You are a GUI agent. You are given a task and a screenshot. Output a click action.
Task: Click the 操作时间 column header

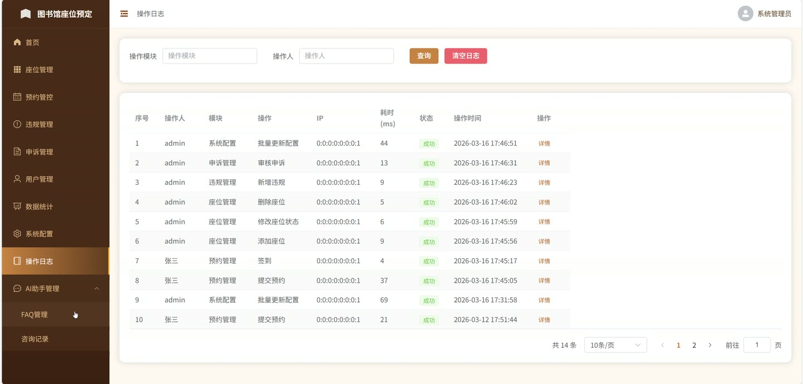467,118
